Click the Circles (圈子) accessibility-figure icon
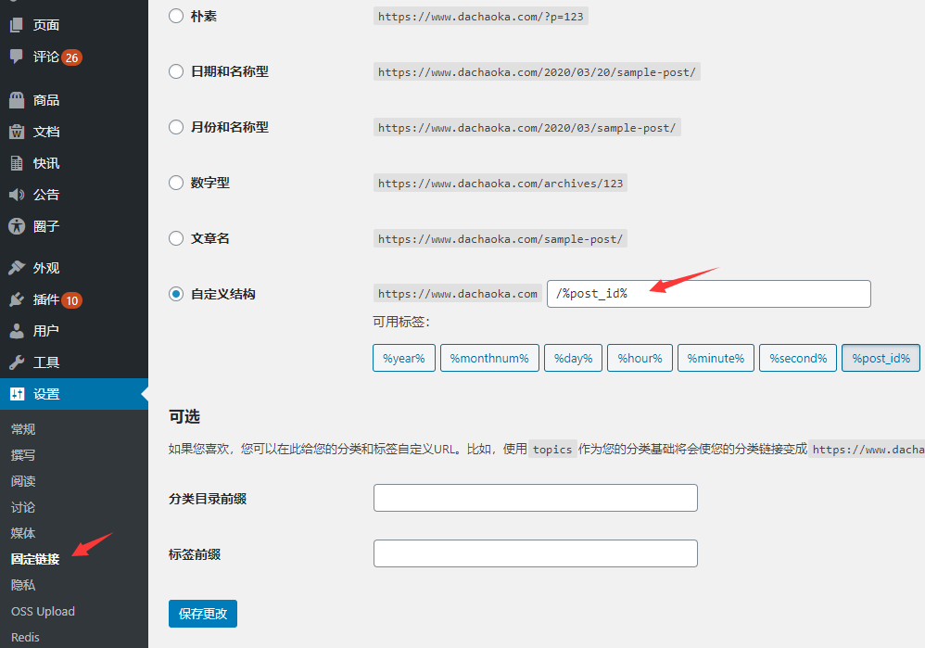 pos(17,225)
